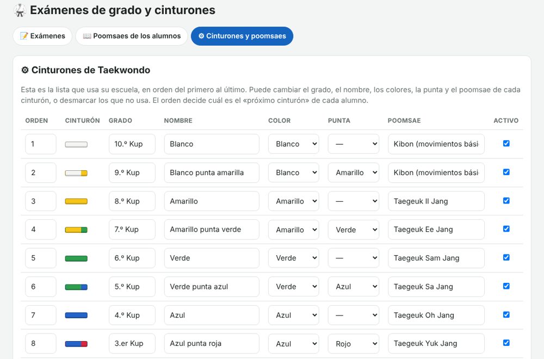
Task: Open the Exámenes tab
Action: click(42, 36)
